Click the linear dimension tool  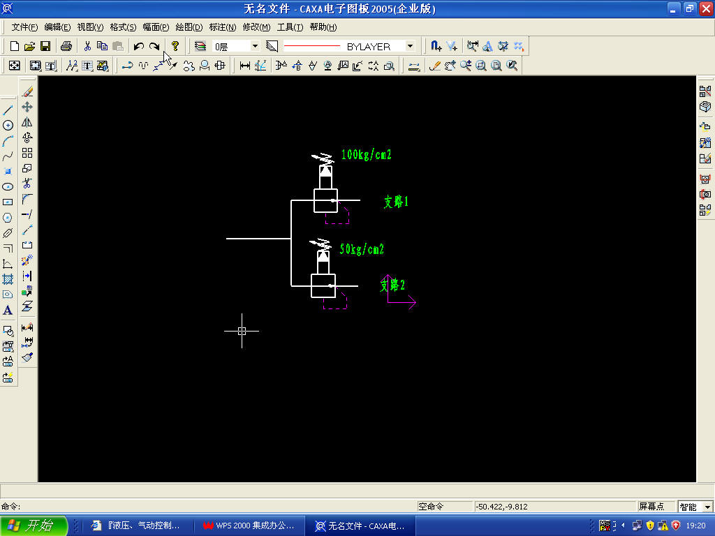tap(245, 66)
